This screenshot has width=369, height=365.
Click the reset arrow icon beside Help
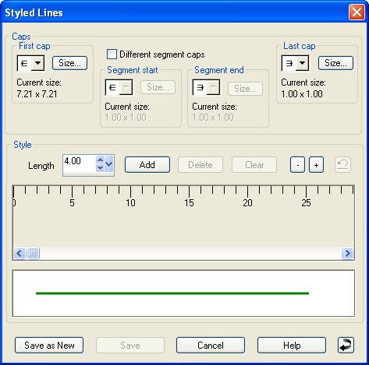tap(346, 346)
